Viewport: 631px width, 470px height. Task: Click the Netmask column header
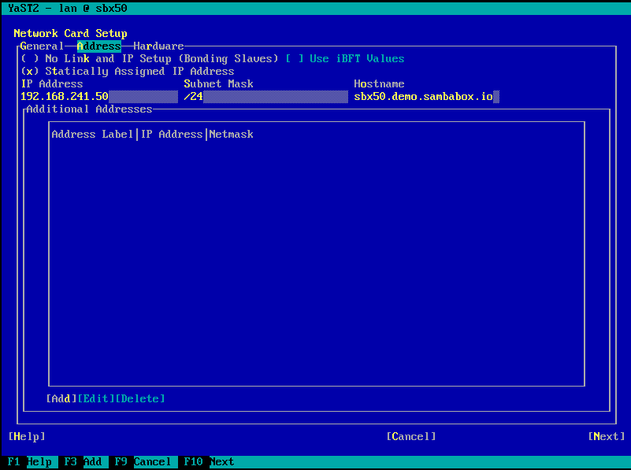point(231,135)
